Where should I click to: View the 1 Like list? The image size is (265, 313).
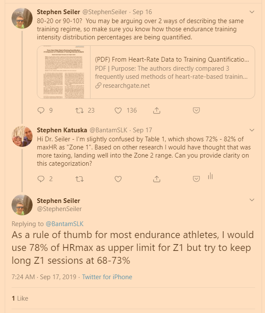(20, 298)
